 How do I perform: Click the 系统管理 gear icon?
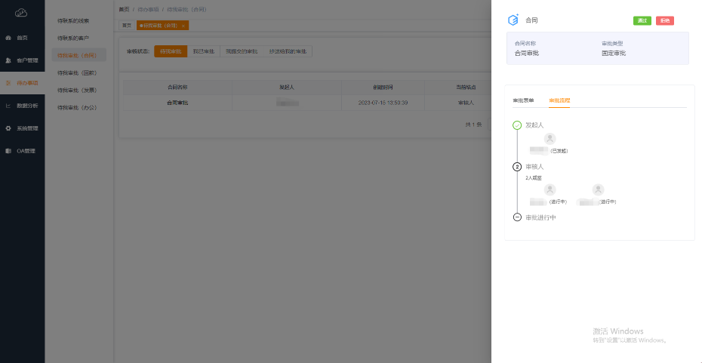(8, 128)
